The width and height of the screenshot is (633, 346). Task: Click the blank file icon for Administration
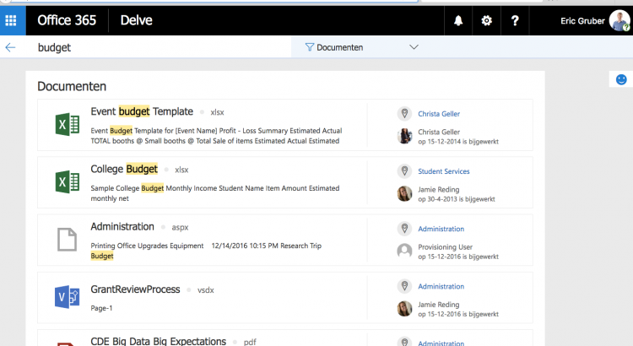point(67,240)
